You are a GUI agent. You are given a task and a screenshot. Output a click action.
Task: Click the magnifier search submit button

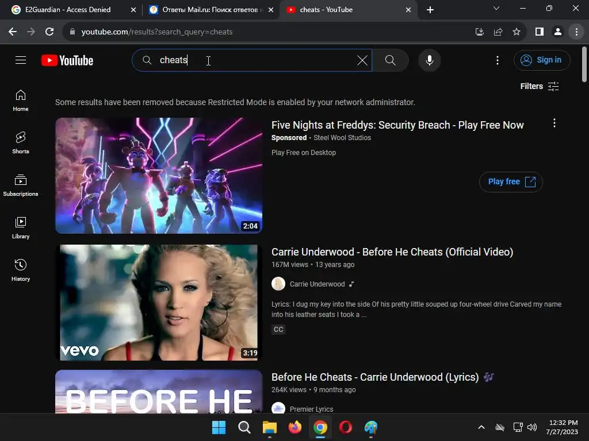(391, 60)
